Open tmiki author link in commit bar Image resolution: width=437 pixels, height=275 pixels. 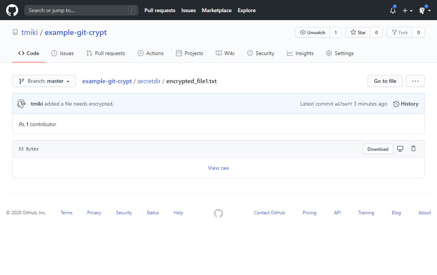[37, 104]
